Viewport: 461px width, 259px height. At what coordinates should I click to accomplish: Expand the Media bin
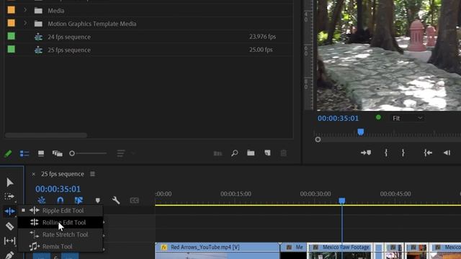[25, 10]
